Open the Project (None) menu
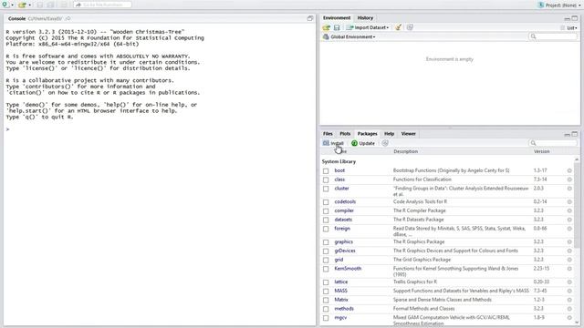The width and height of the screenshot is (584, 328). [559, 5]
